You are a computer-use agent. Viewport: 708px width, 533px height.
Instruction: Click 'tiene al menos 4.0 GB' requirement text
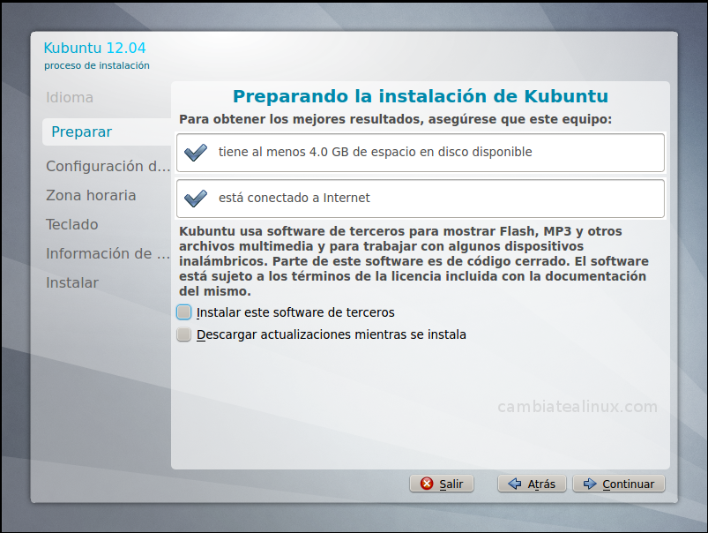coord(376,152)
